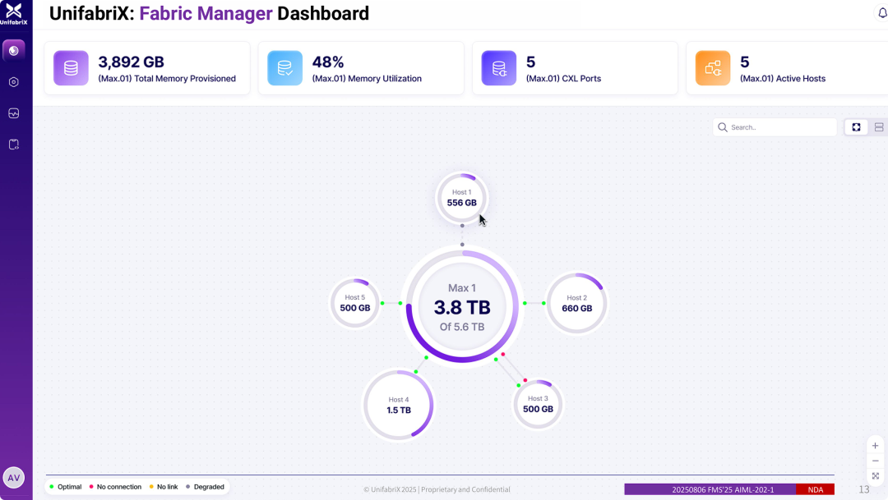Viewport: 888px width, 500px height.
Task: Select the Host 4 1.5 TB node
Action: pos(399,405)
